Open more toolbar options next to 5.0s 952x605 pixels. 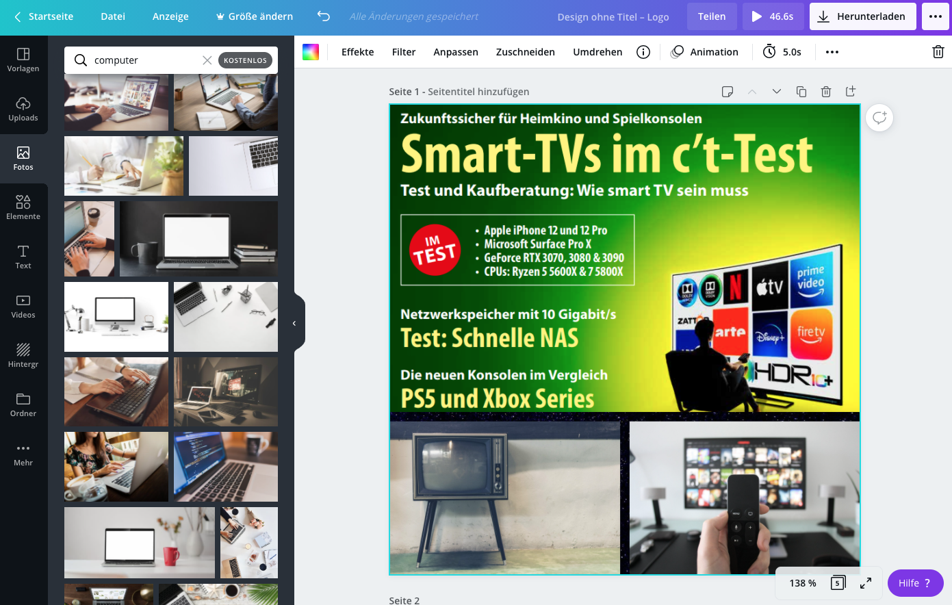[832, 52]
